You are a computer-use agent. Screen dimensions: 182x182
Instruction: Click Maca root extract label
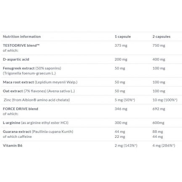click(x=18, y=82)
